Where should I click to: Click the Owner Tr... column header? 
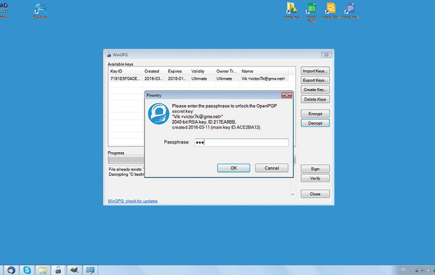coord(227,71)
